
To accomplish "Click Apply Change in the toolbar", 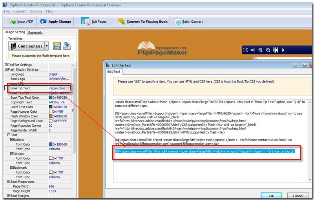I will coord(55,22).
